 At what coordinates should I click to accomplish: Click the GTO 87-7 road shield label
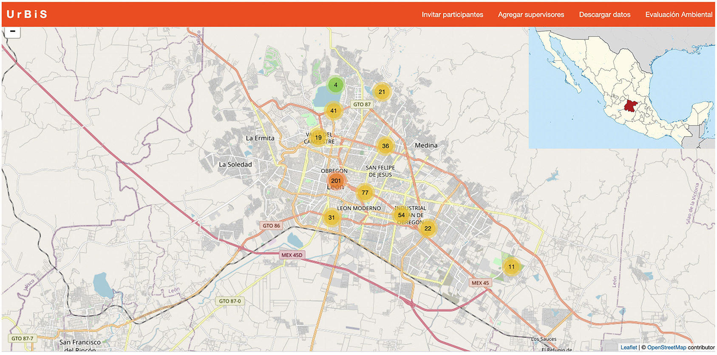[x=23, y=338]
